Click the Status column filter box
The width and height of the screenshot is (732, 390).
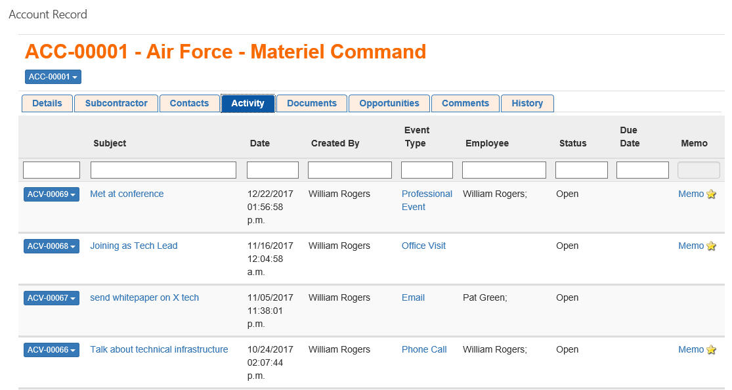pos(581,171)
